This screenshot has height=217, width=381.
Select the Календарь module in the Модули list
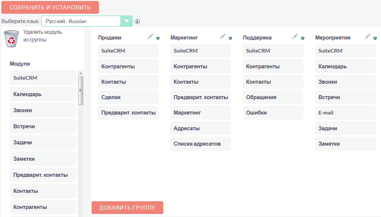point(43,94)
